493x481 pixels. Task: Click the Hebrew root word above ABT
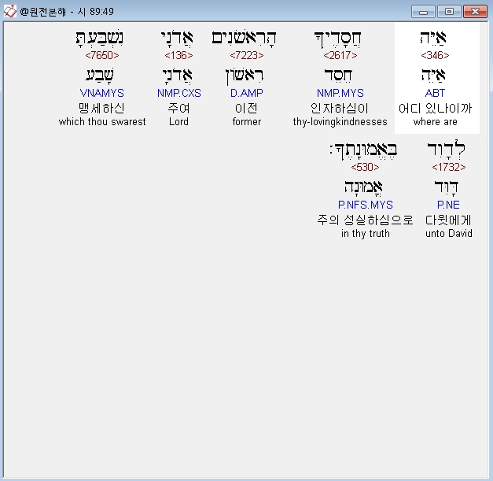(x=433, y=76)
